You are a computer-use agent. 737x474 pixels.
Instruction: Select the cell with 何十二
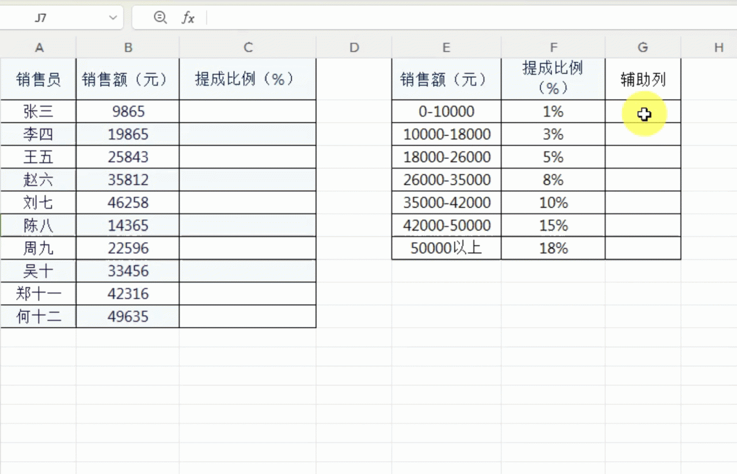point(39,316)
